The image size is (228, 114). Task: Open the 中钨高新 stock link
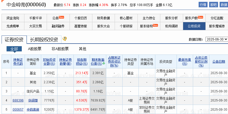pos(33,110)
